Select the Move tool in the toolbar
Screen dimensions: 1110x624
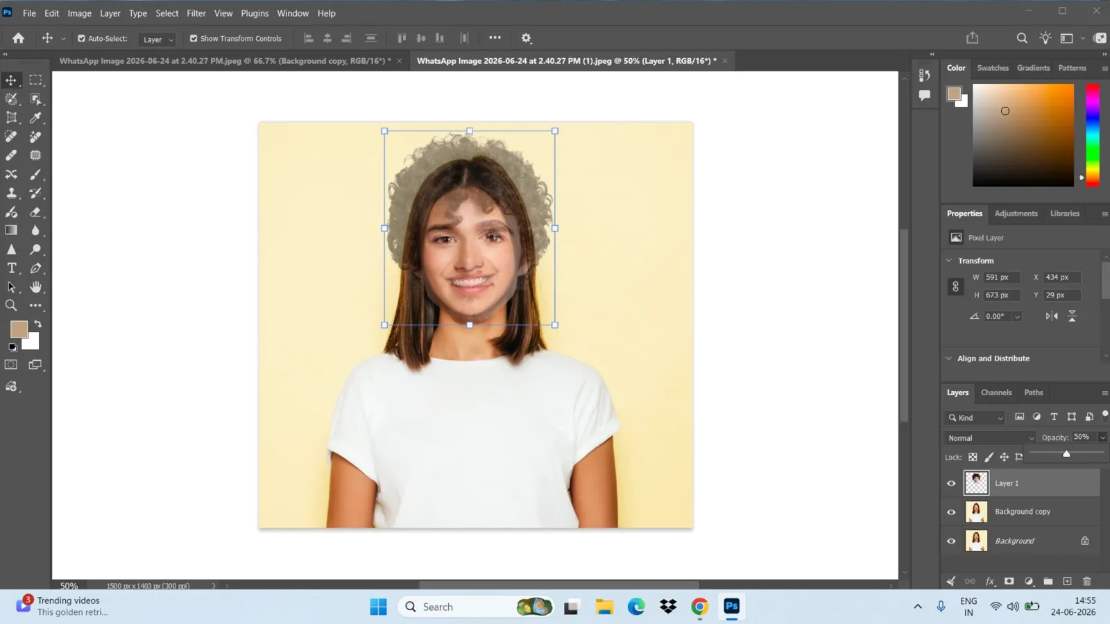click(11, 80)
